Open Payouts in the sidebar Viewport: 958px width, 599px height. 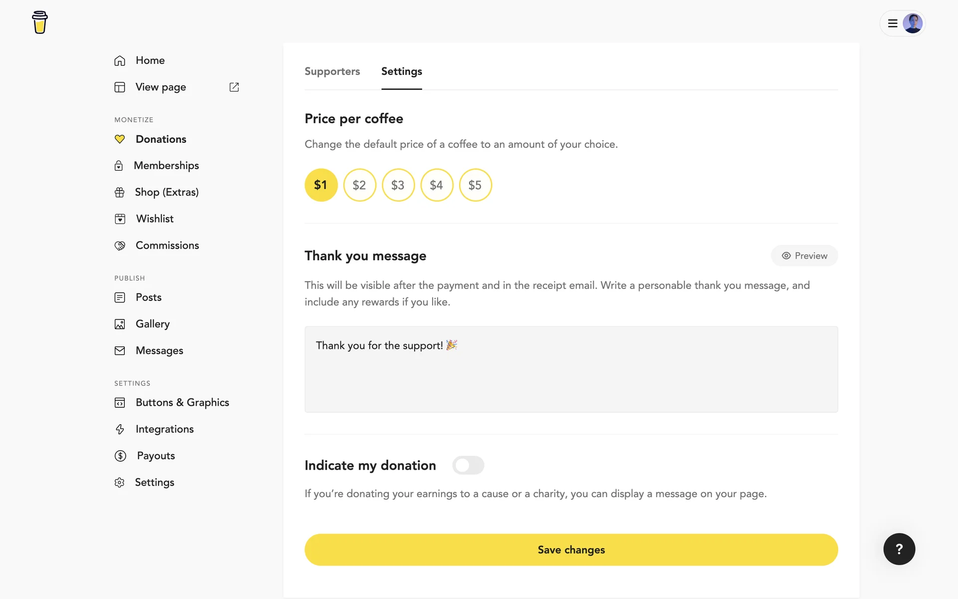tap(156, 456)
